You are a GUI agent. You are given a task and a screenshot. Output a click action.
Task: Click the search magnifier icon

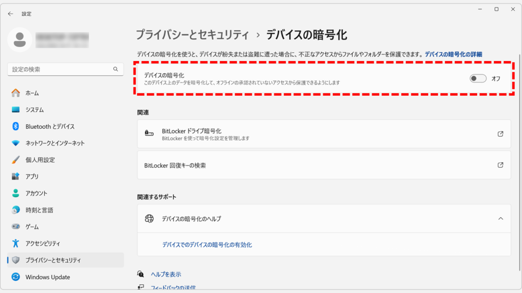coord(116,69)
